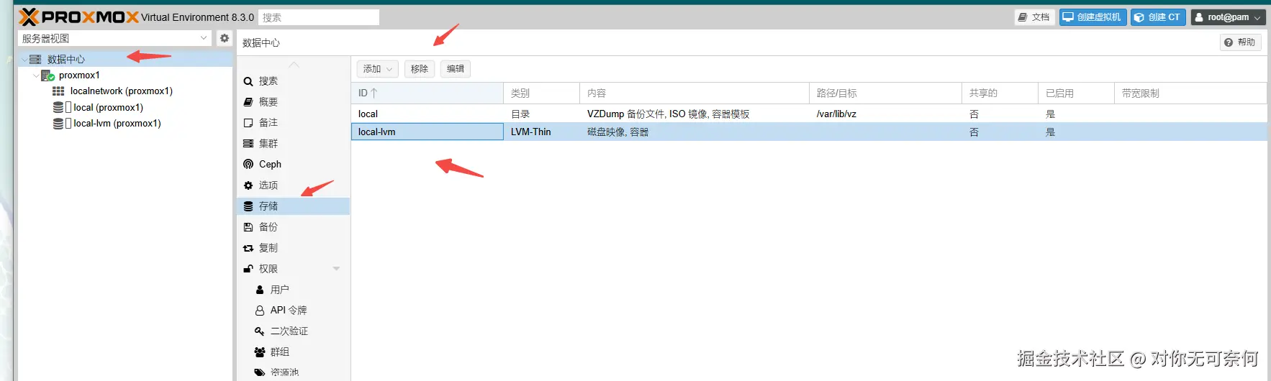Click the Documentation button
The image size is (1271, 381).
(1034, 17)
